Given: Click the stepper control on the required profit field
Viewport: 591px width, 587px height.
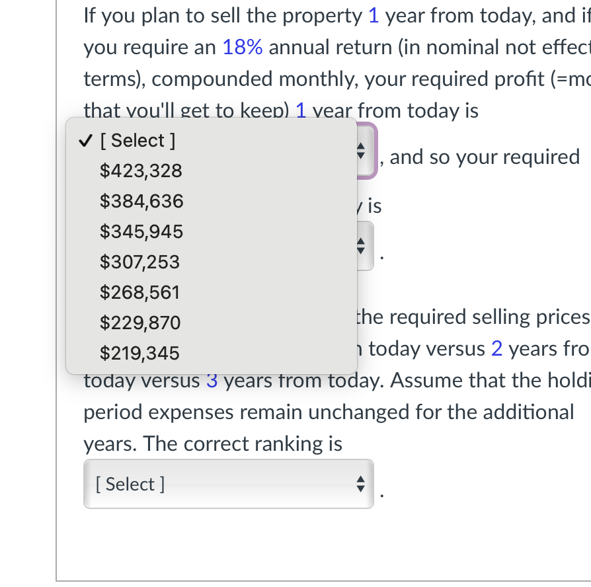Looking at the screenshot, I should [x=361, y=151].
